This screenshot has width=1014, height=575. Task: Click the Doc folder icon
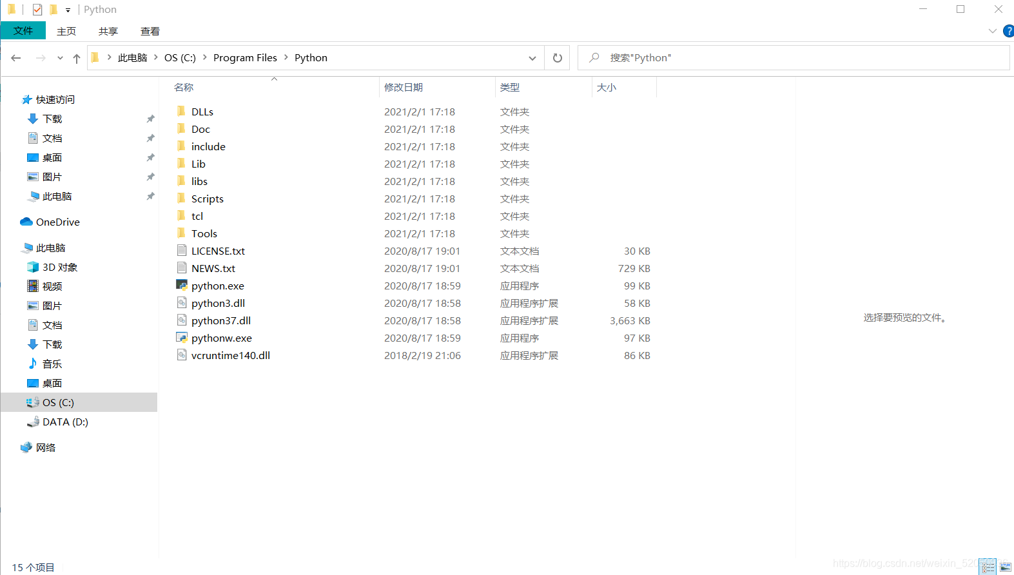[x=181, y=128]
